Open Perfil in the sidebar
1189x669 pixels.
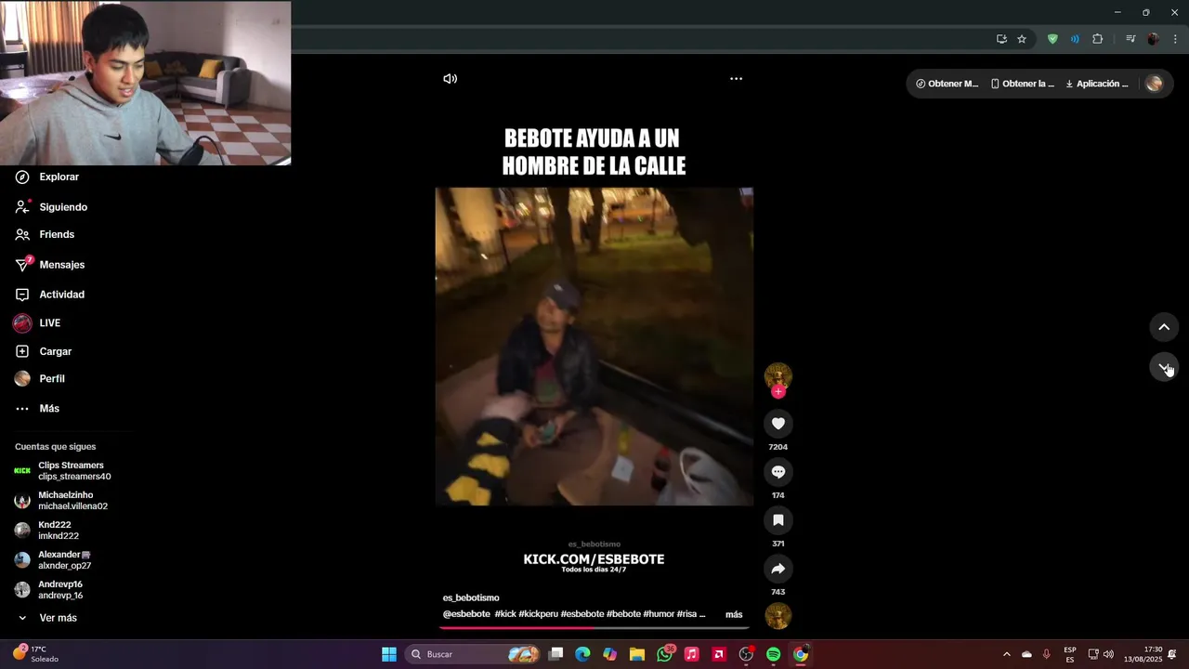(x=40, y=379)
